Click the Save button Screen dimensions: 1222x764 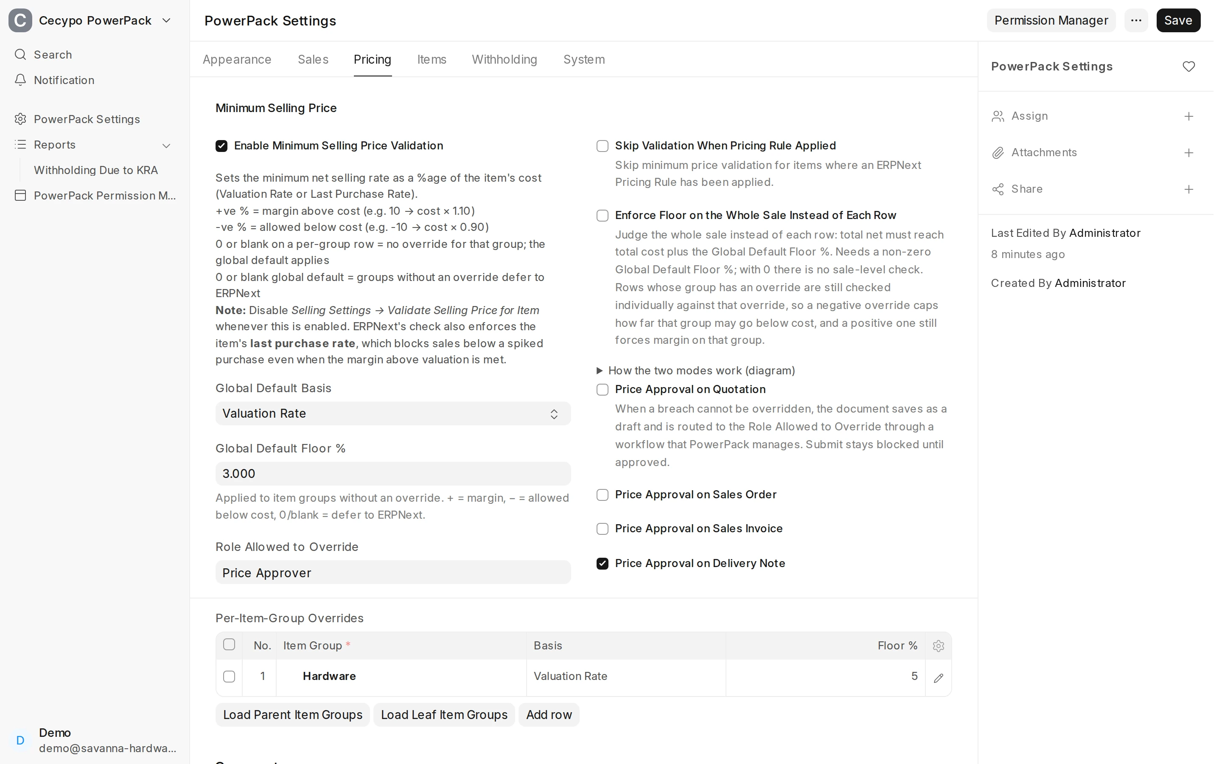click(1178, 20)
